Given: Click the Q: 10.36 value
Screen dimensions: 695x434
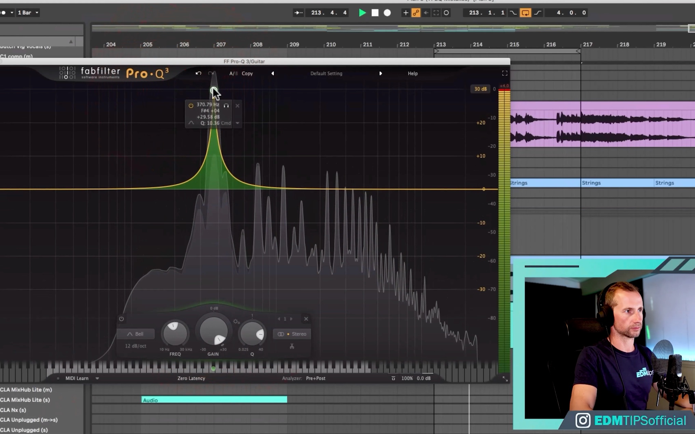Looking at the screenshot, I should click(209, 123).
